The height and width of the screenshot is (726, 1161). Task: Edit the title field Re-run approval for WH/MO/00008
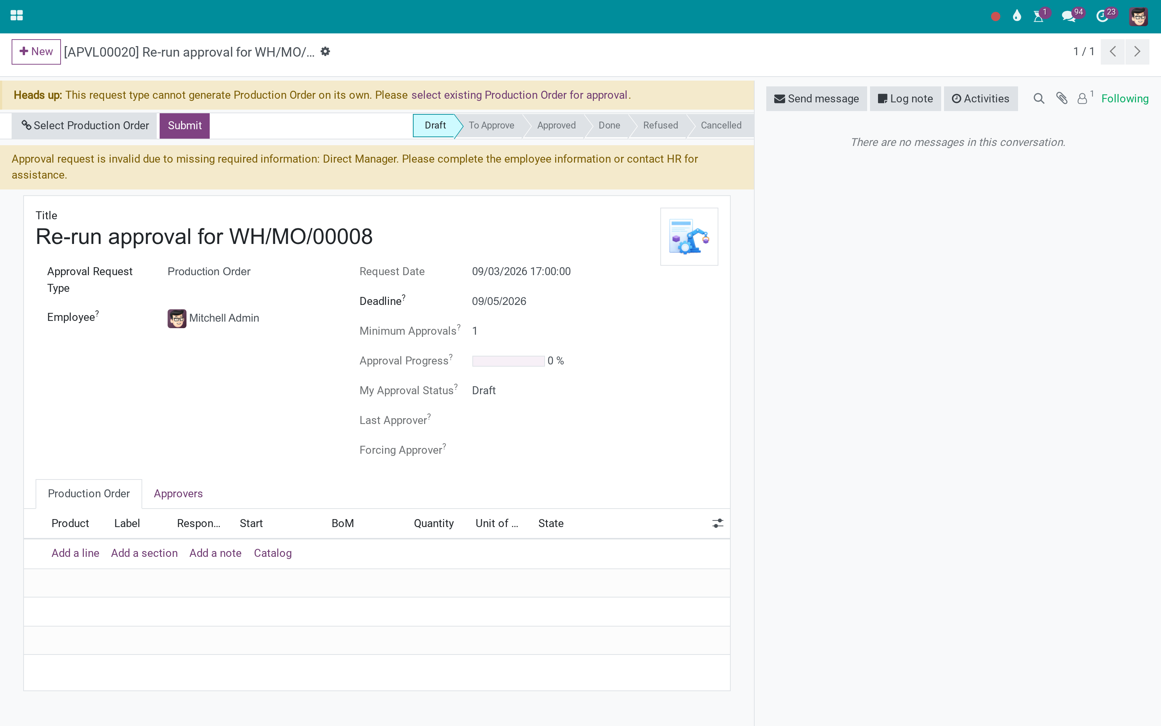(x=204, y=237)
